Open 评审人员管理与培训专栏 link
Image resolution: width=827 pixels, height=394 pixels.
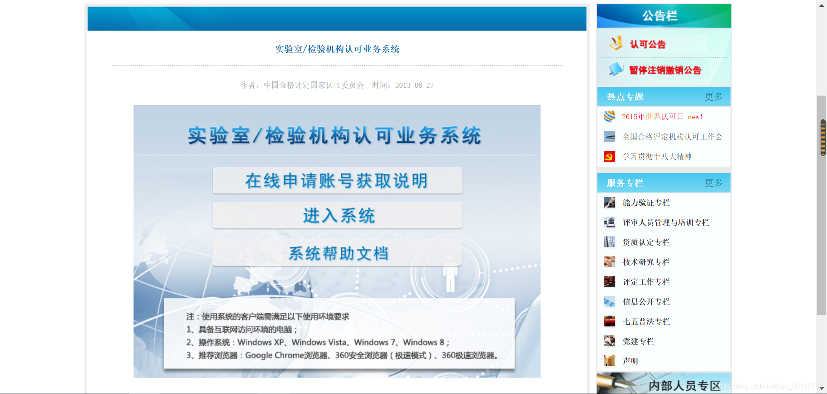(666, 223)
